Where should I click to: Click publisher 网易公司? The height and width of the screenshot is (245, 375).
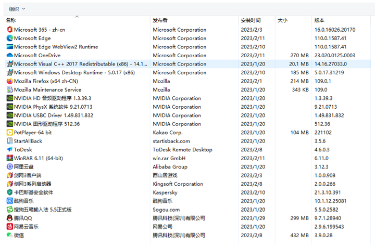coord(162,227)
